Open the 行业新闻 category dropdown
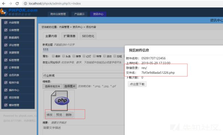 click(x=84, y=76)
